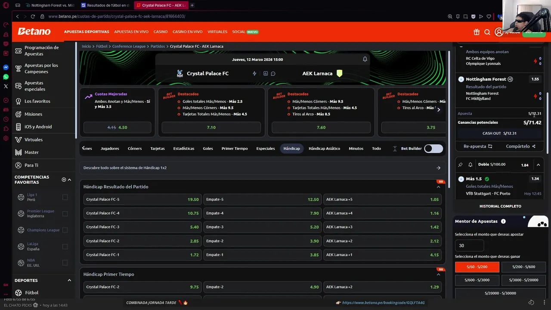Select the S/600 - S/3000 winnings range
551x310 pixels.
477,280
